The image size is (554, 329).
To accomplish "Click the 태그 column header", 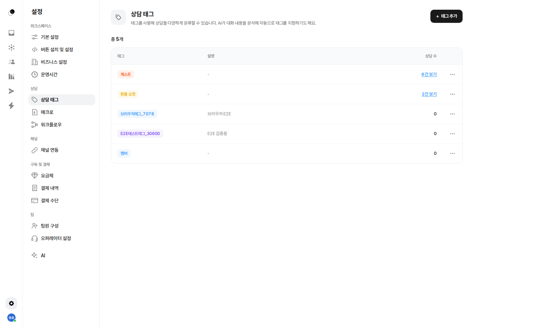I will 121,56.
